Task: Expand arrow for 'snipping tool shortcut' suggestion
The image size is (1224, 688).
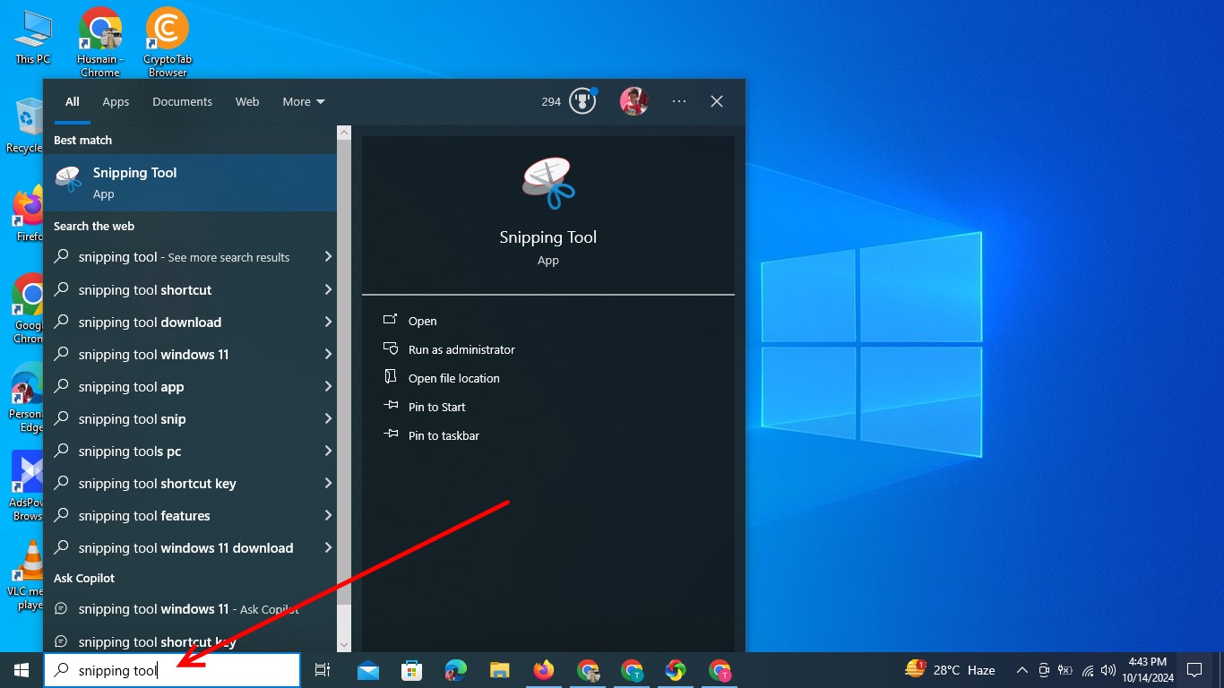Action: pyautogui.click(x=328, y=289)
